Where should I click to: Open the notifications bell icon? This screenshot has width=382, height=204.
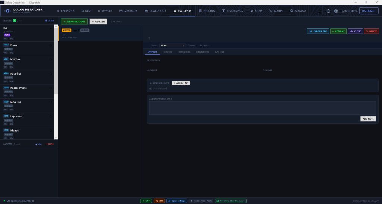319,11
